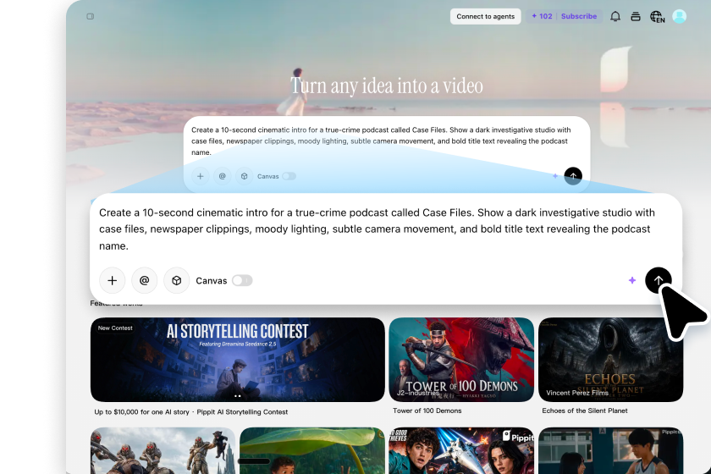The image size is (711, 474).
Task: Open the 102 credits balance
Action: click(x=542, y=16)
